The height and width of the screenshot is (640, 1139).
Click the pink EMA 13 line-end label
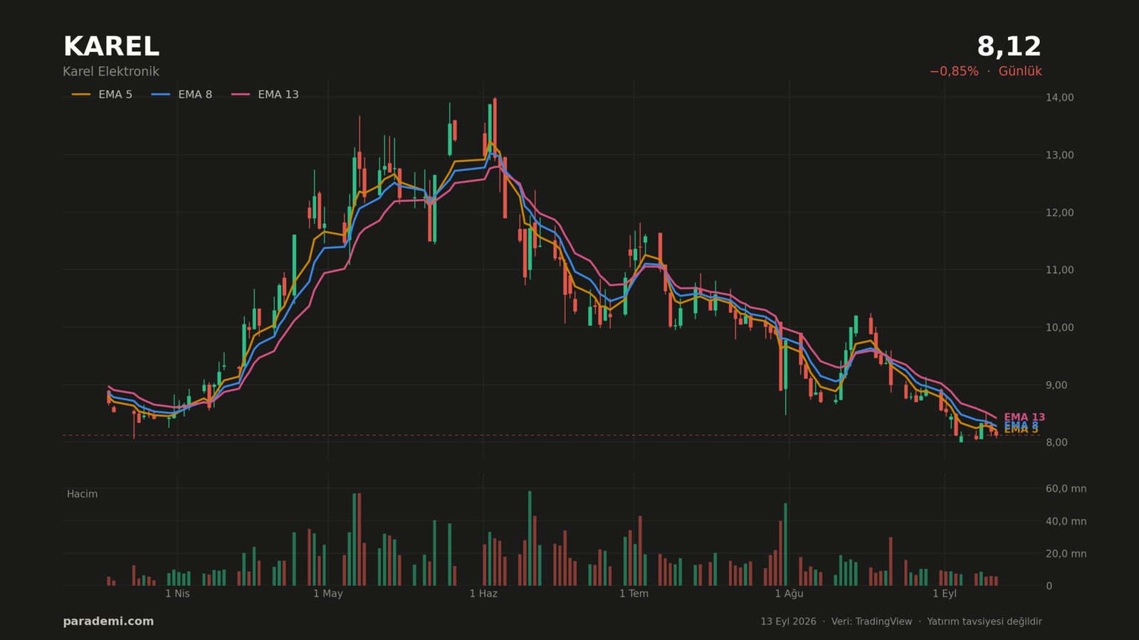click(x=1024, y=417)
